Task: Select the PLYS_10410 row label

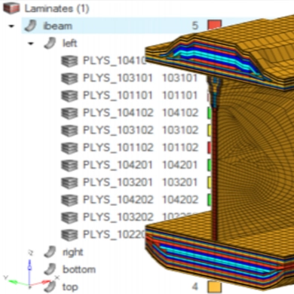Action: point(115,60)
